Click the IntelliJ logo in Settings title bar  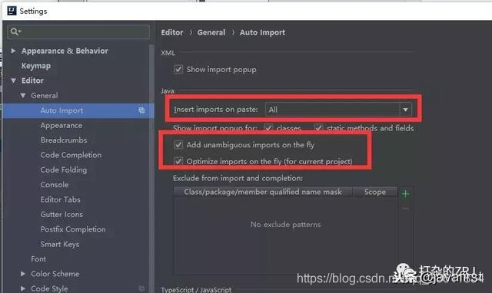click(12, 11)
